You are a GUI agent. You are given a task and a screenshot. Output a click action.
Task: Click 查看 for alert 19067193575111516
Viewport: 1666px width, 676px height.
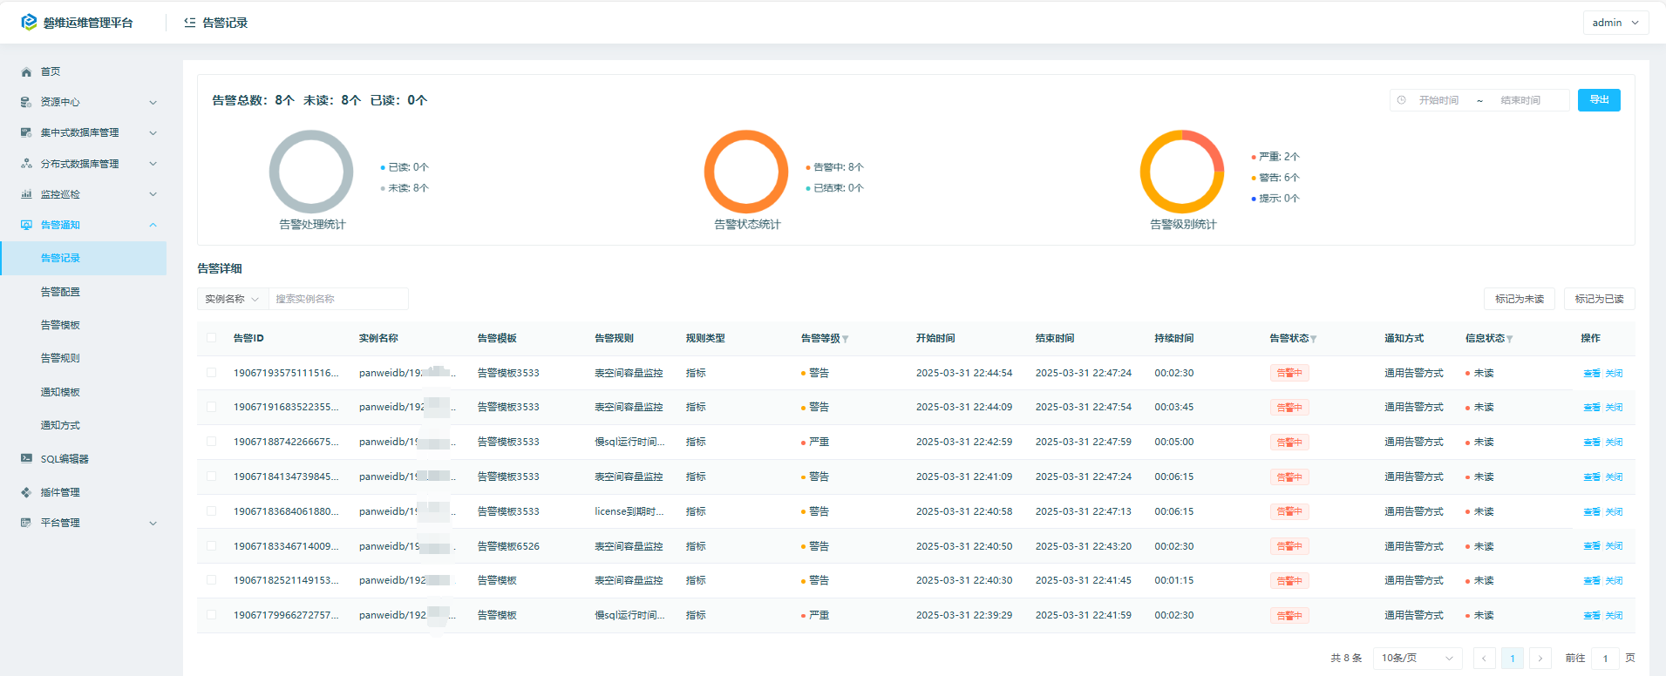(1592, 374)
